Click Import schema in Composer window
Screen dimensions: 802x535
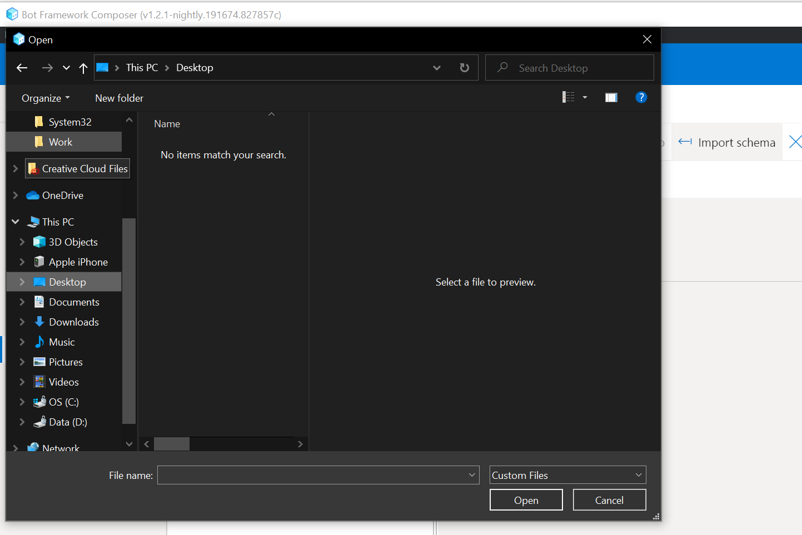727,142
